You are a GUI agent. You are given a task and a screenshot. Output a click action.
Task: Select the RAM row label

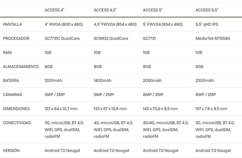(x=7, y=53)
